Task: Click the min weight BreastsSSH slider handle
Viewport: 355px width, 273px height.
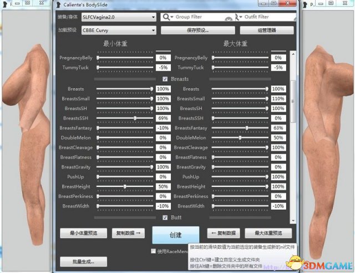Action: 135,118
